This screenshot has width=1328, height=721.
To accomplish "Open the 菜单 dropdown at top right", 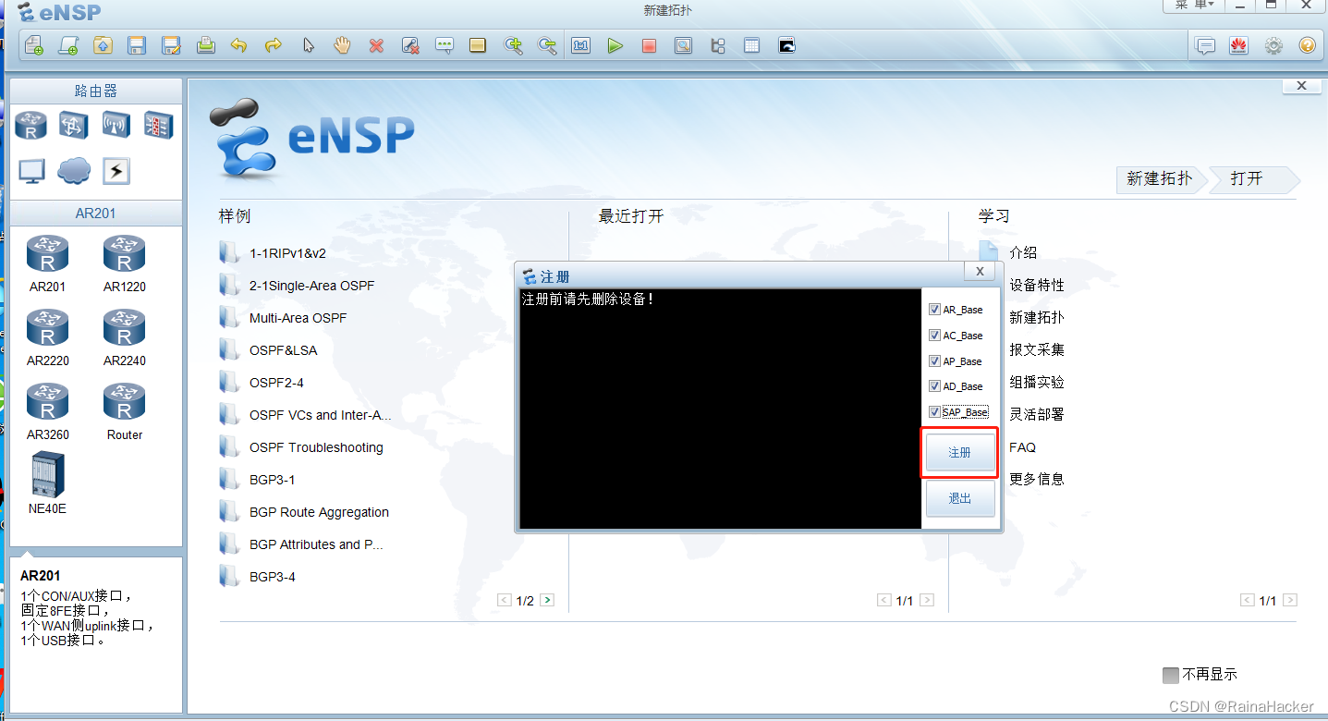I will pyautogui.click(x=1193, y=5).
